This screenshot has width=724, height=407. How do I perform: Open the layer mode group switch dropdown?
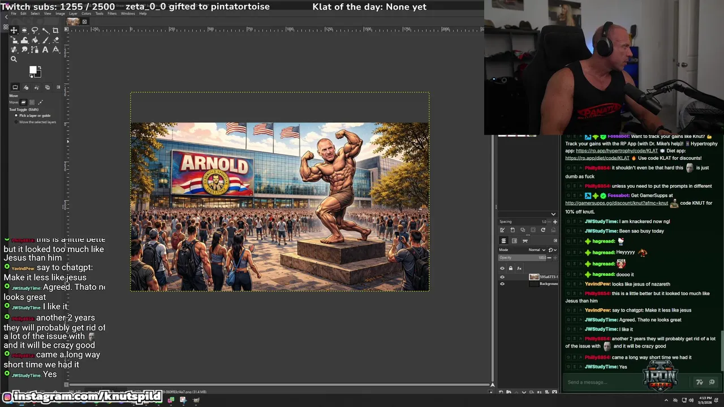[553, 250]
